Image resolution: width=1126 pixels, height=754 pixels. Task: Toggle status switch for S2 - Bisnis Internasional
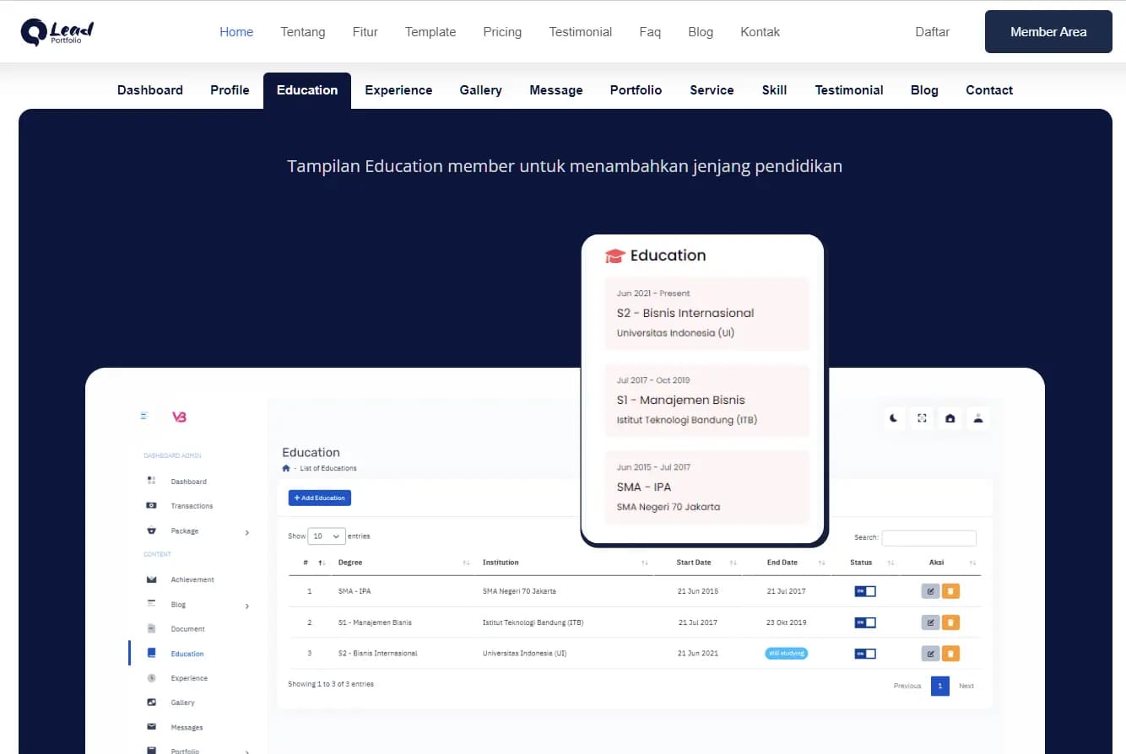[x=865, y=654]
